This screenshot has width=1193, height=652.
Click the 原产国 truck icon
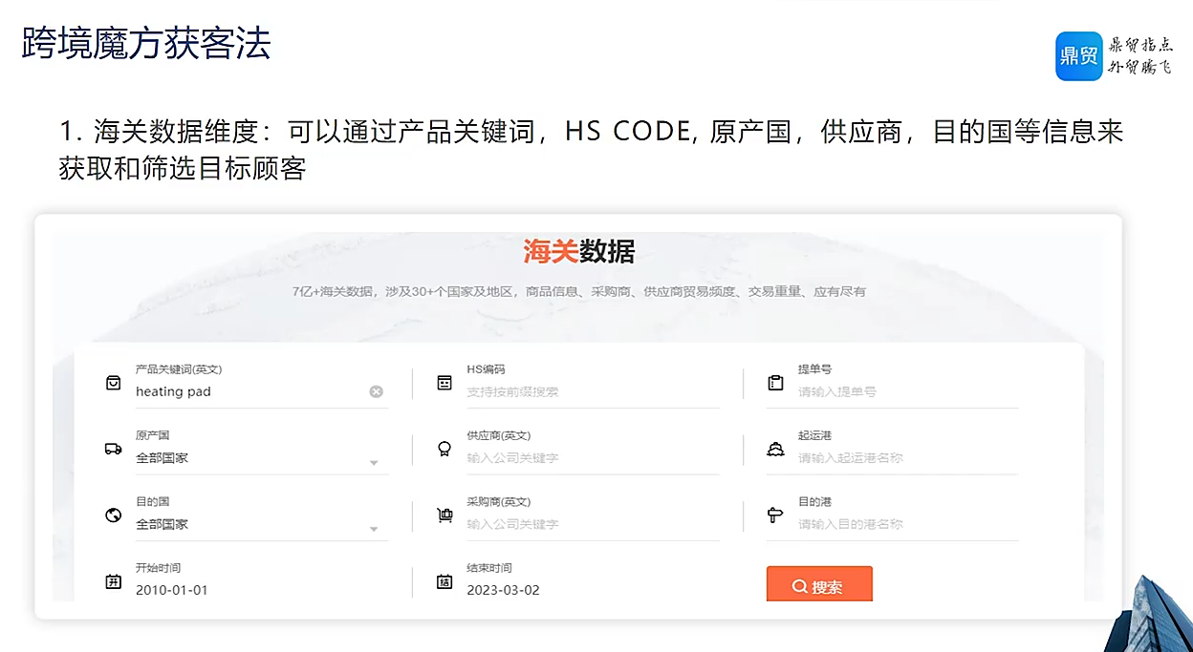(x=114, y=449)
